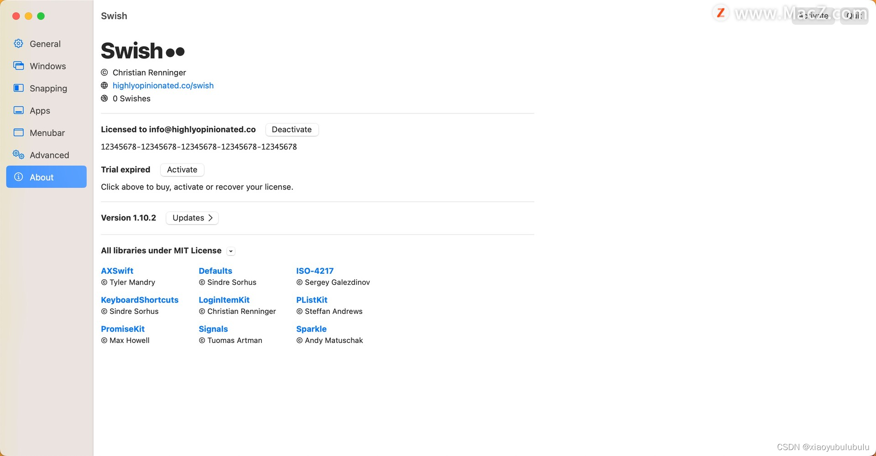Viewport: 876px width, 456px height.
Task: Open the Sparkle library link
Action: pos(311,328)
